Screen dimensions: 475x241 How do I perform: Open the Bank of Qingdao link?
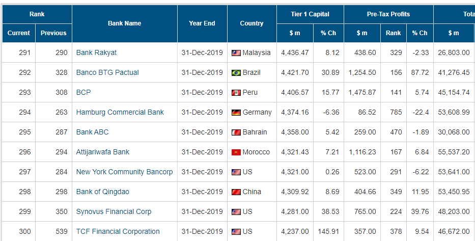[x=102, y=192]
